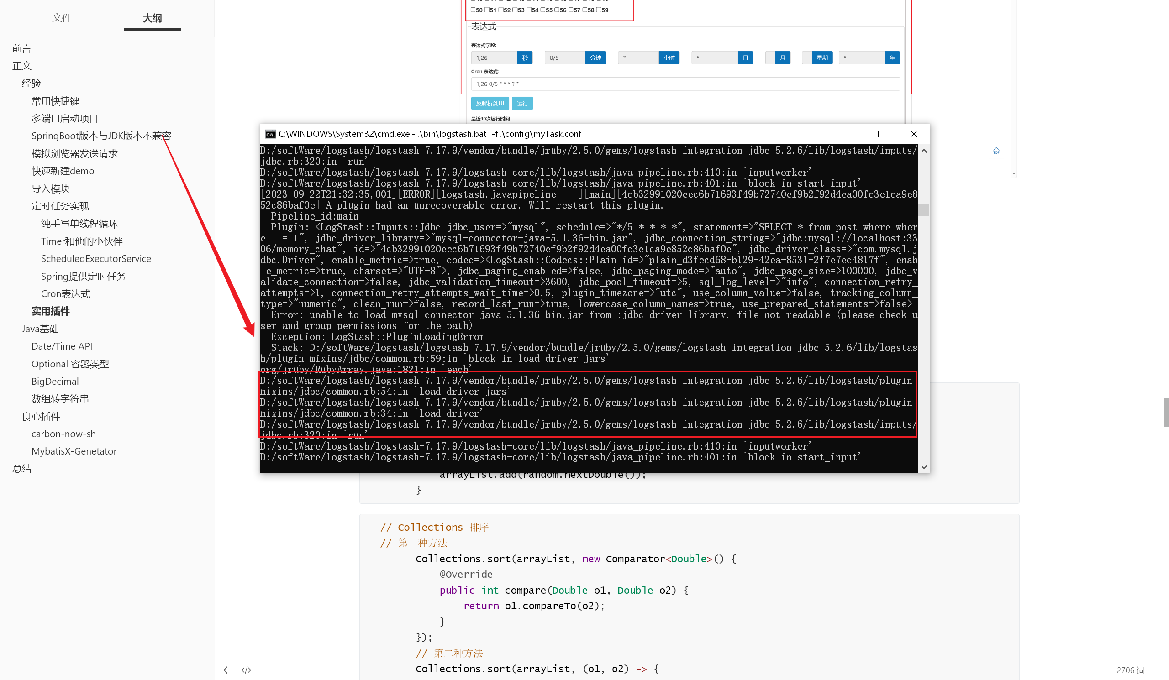Click the blue 分钟 button
The image size is (1169, 680).
coord(595,58)
